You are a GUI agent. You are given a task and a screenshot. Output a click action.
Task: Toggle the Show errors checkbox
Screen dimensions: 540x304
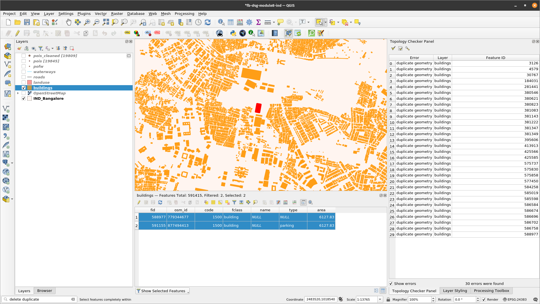391,283
